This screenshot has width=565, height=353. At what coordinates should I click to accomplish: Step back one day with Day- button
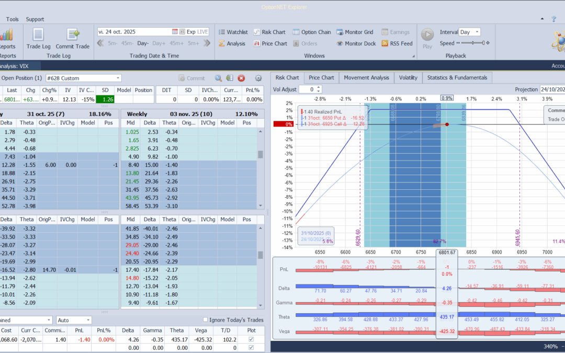(143, 43)
